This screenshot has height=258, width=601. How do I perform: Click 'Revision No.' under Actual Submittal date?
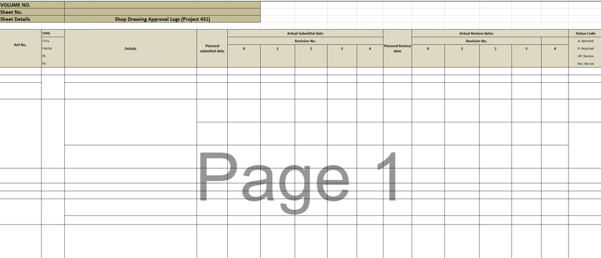point(305,41)
